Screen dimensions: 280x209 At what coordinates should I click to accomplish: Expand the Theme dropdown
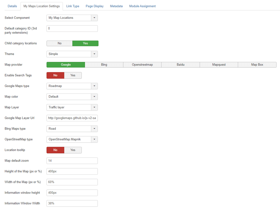click(72, 54)
